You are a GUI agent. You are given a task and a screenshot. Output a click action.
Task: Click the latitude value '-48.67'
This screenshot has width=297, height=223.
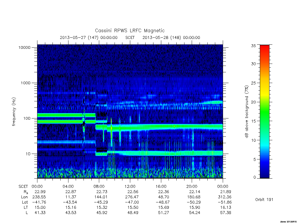(x=162, y=202)
